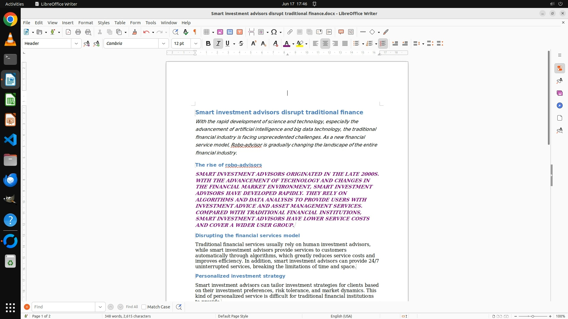The width and height of the screenshot is (568, 319).
Task: Toggle Italic formatting button
Action: click(218, 43)
